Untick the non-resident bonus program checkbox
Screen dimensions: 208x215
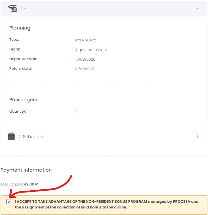tap(9, 202)
